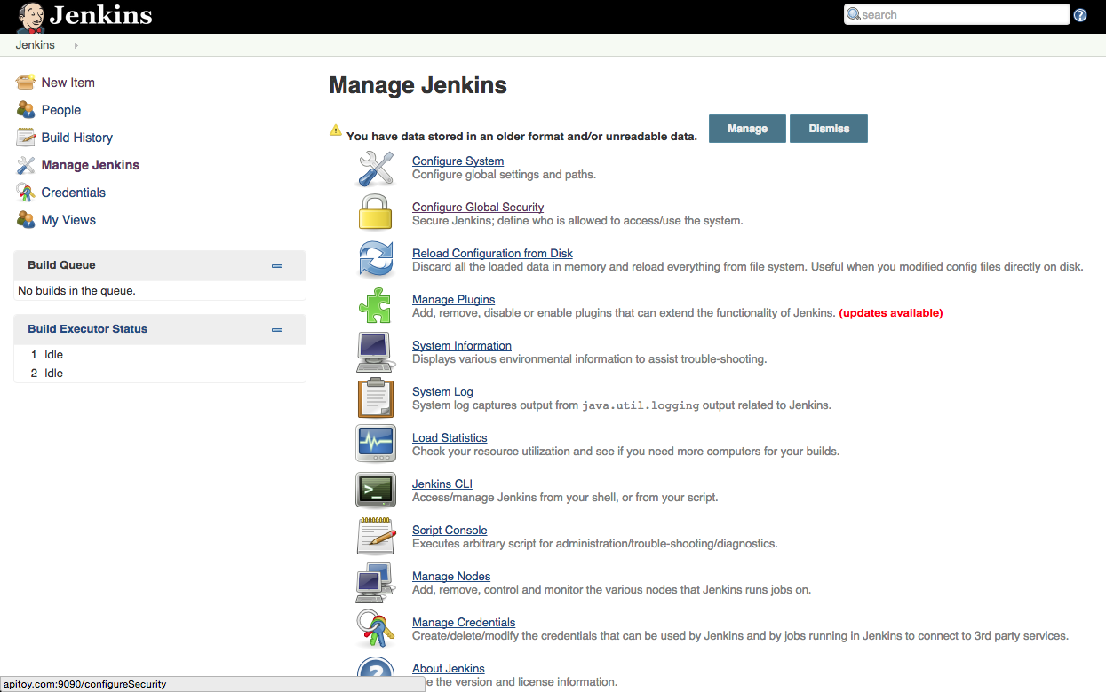Click the 'java.util.logging' text in System Log description
The image size is (1106, 692).
point(641,405)
